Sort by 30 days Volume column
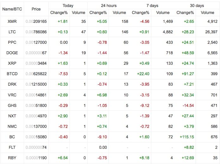The width and height of the screenshot is (220, 164). pyautogui.click(x=207, y=13)
